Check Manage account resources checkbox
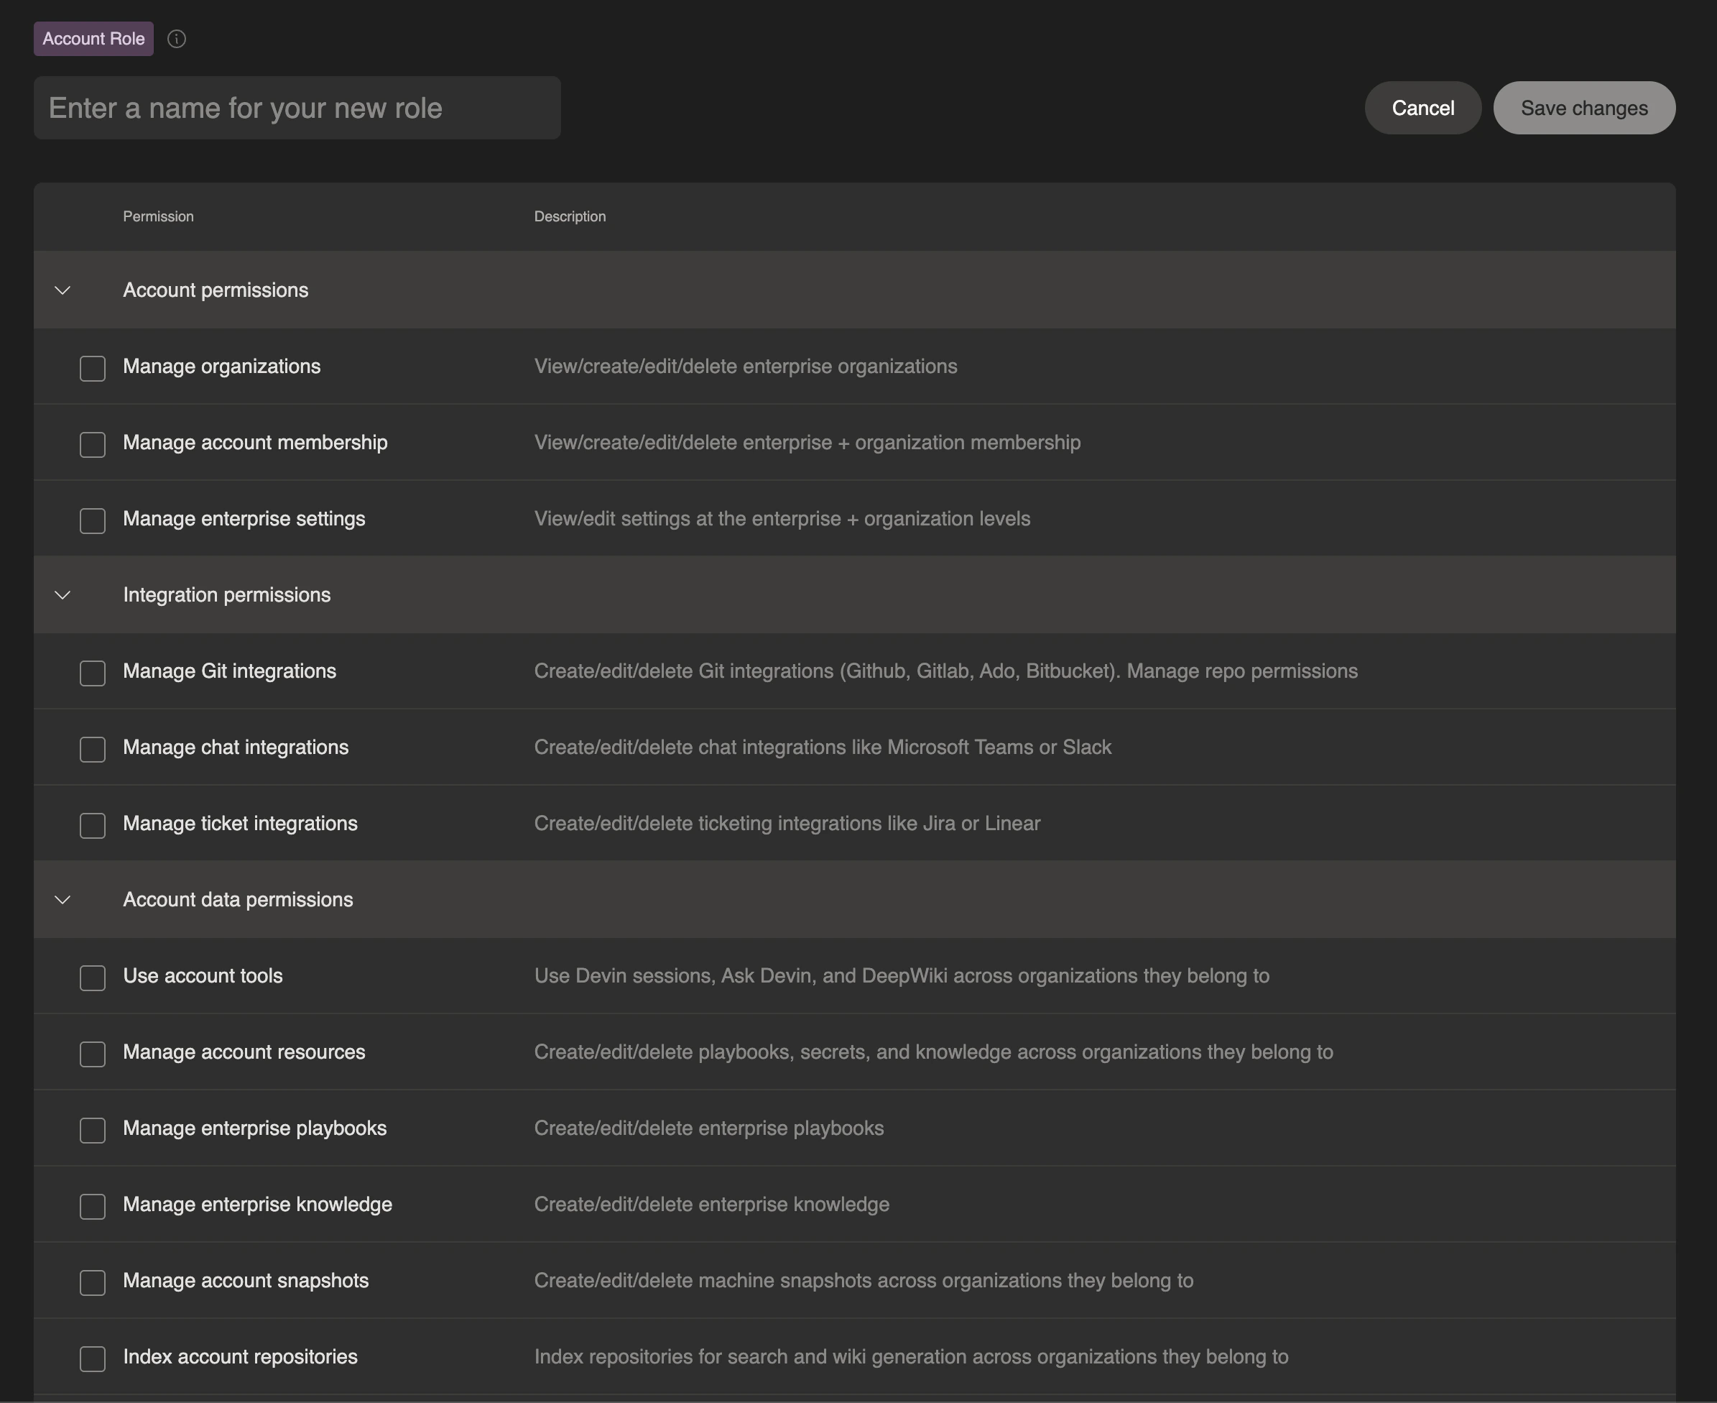The width and height of the screenshot is (1717, 1403). click(93, 1054)
